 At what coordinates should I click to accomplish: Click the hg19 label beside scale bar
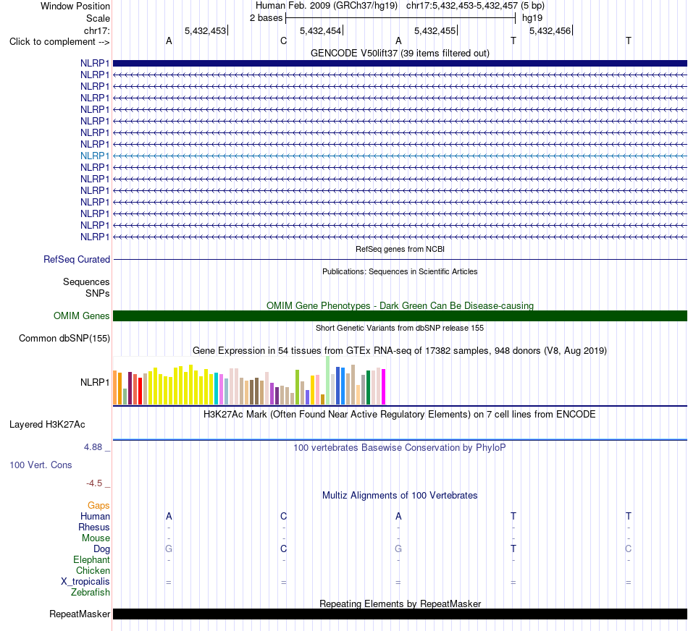[532, 18]
